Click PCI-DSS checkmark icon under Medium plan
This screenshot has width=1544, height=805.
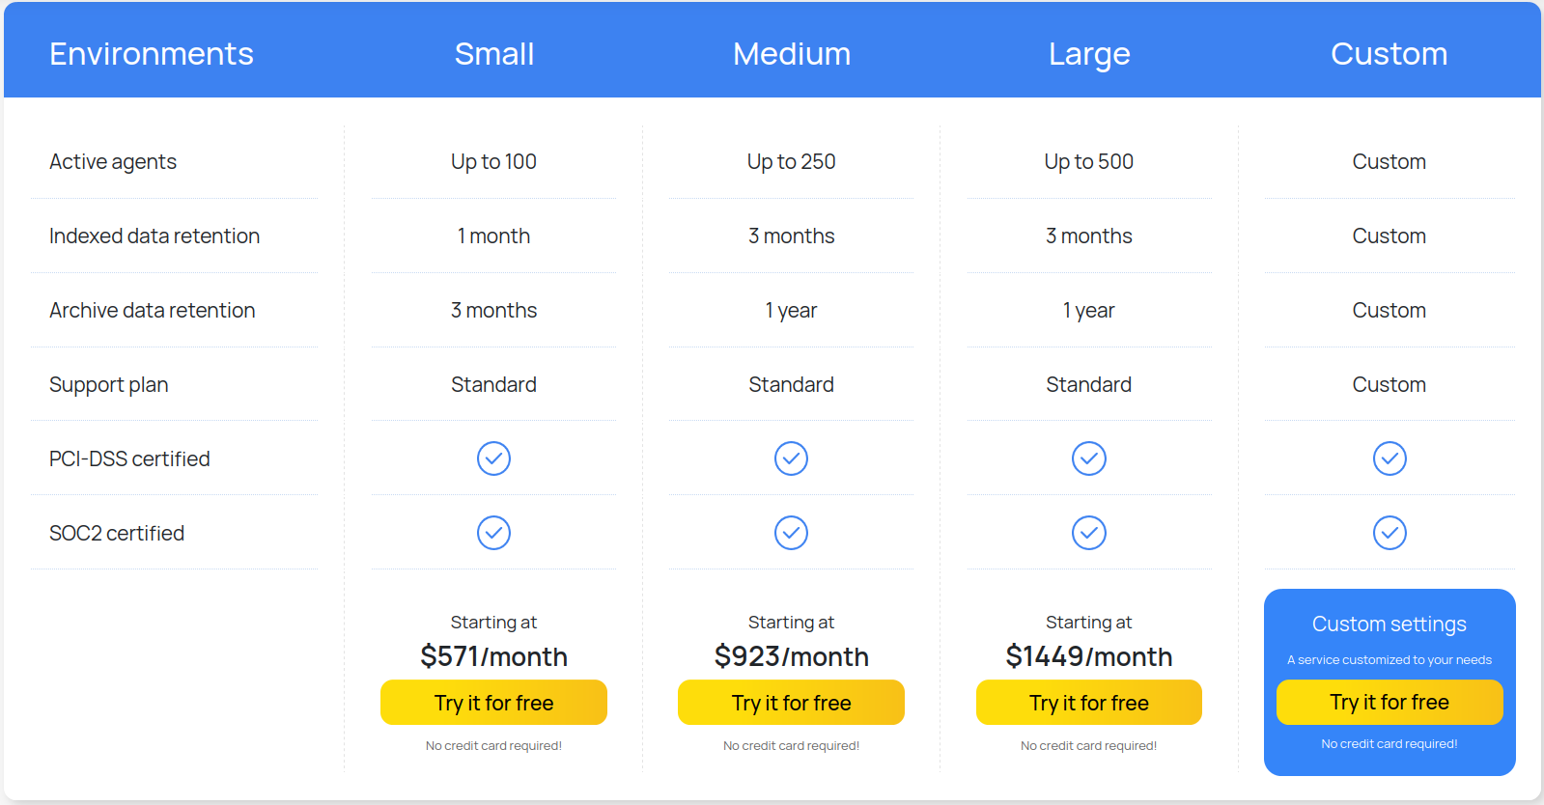[x=791, y=458]
